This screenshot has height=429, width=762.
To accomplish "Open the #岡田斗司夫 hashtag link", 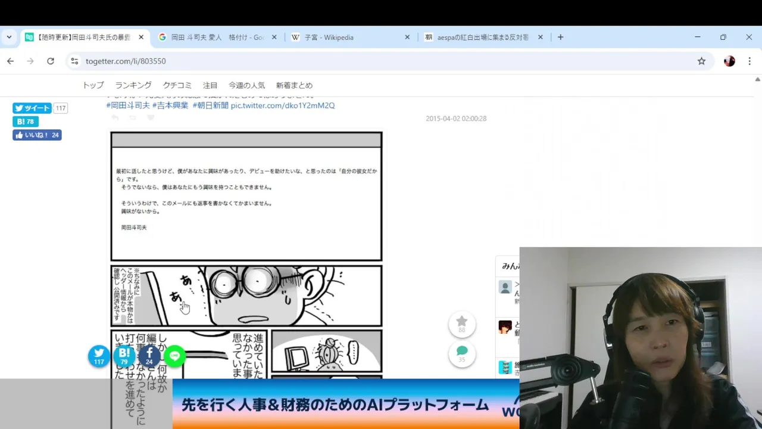I will pos(128,105).
